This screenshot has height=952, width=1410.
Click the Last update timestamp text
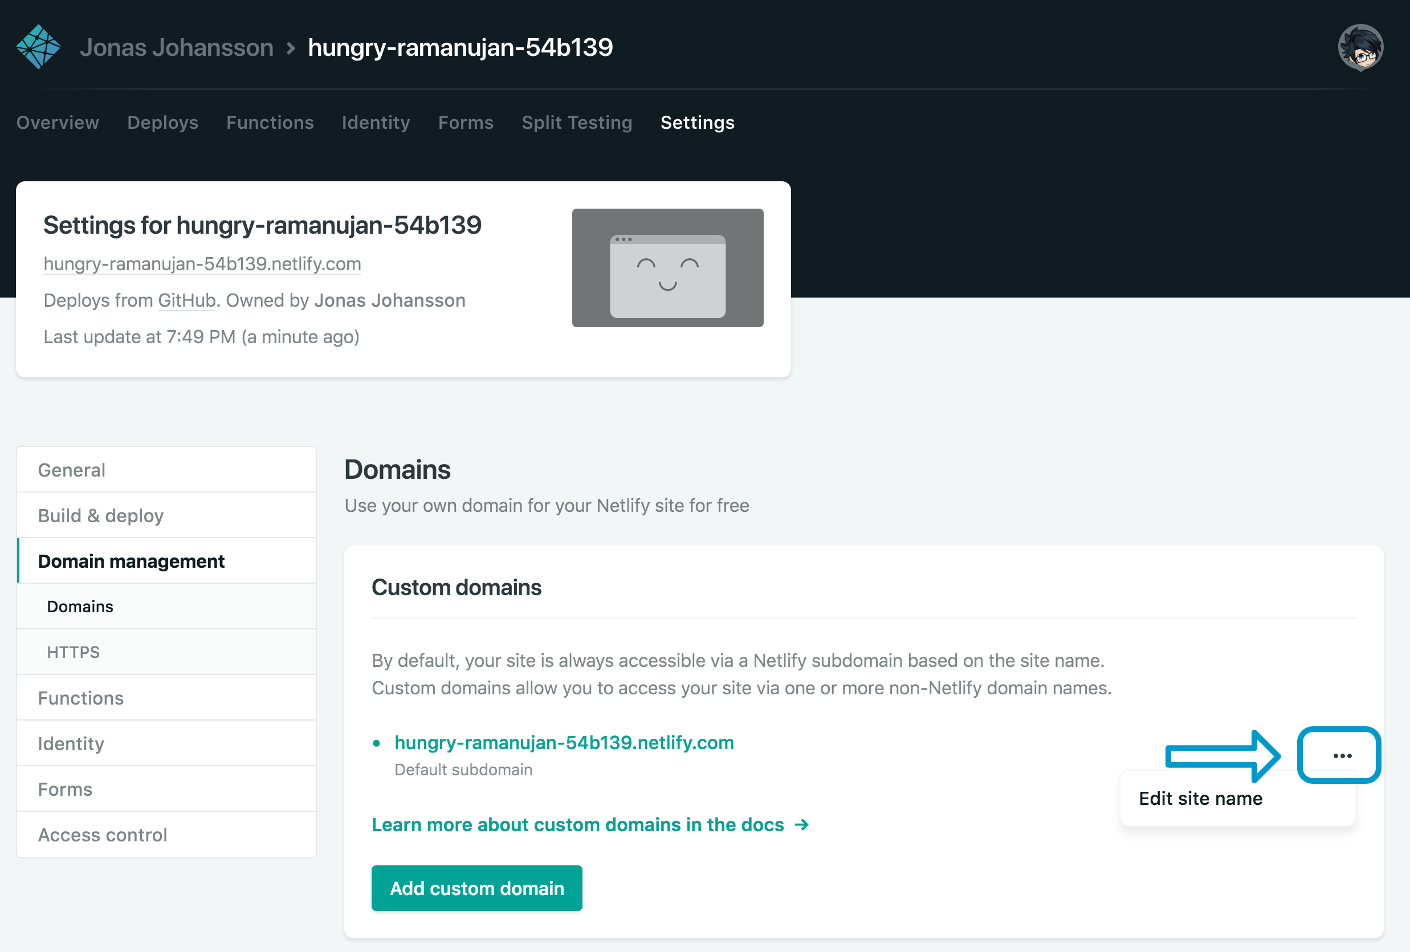(201, 337)
